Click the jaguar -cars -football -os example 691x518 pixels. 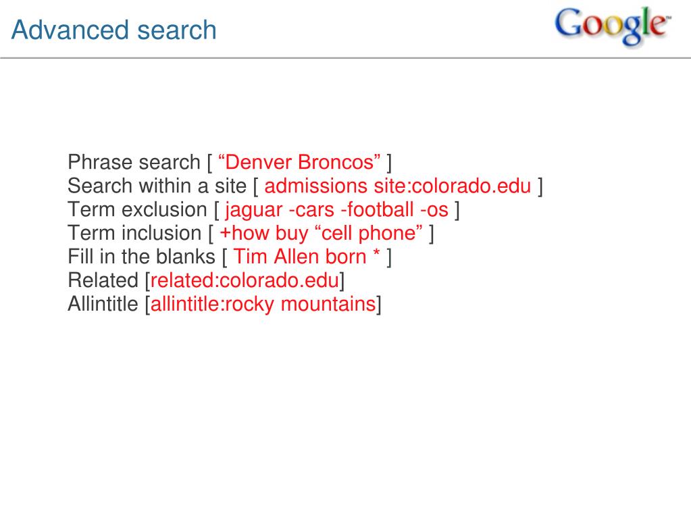click(x=336, y=210)
